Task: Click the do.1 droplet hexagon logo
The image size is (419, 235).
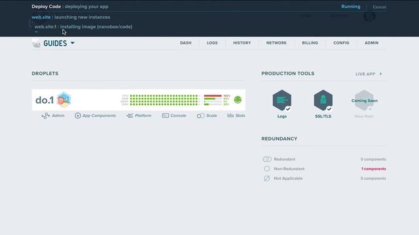Action: tap(64, 100)
